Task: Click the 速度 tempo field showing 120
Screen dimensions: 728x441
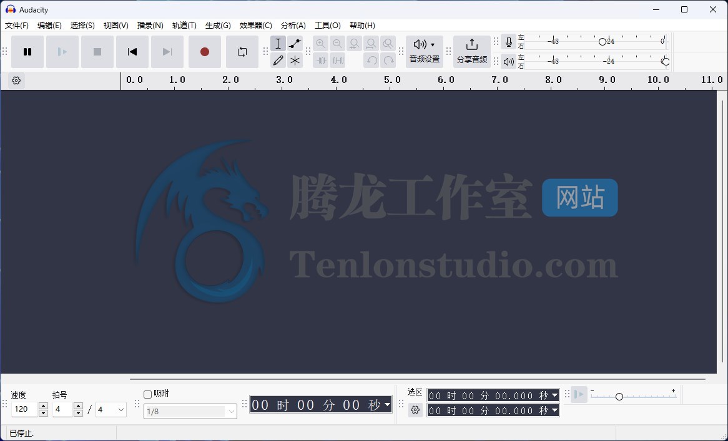Action: (24, 409)
